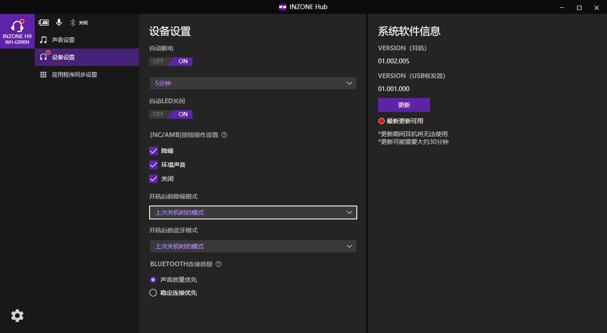The width and height of the screenshot is (607, 333).
Task: Click the help icon beside [NC/AMB]按钮操作设置
Action: tap(224, 135)
